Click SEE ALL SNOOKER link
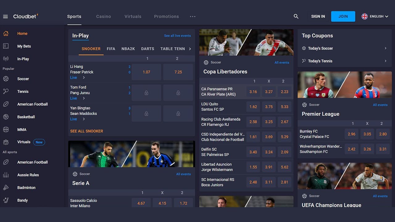Viewport: 395px width, 222px height. click(86, 131)
